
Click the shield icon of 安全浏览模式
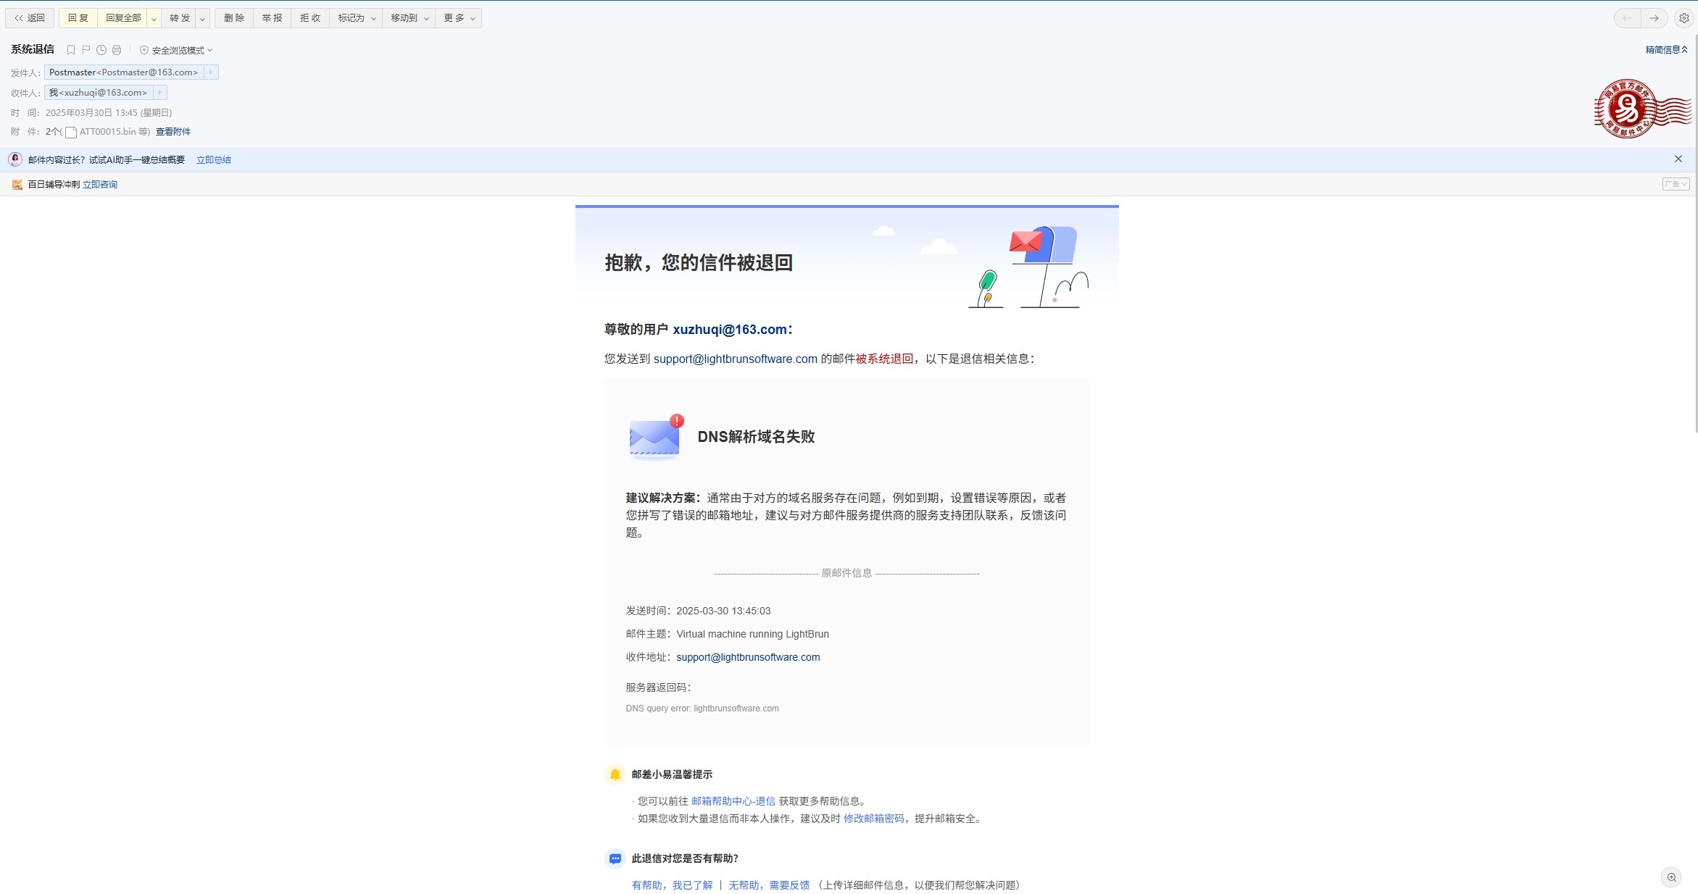pyautogui.click(x=144, y=50)
